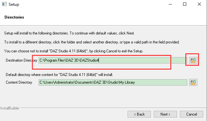Image resolution: width=207 pixels, height=121 pixels.
Task: Go to the previous step with Back
Action: (139, 114)
